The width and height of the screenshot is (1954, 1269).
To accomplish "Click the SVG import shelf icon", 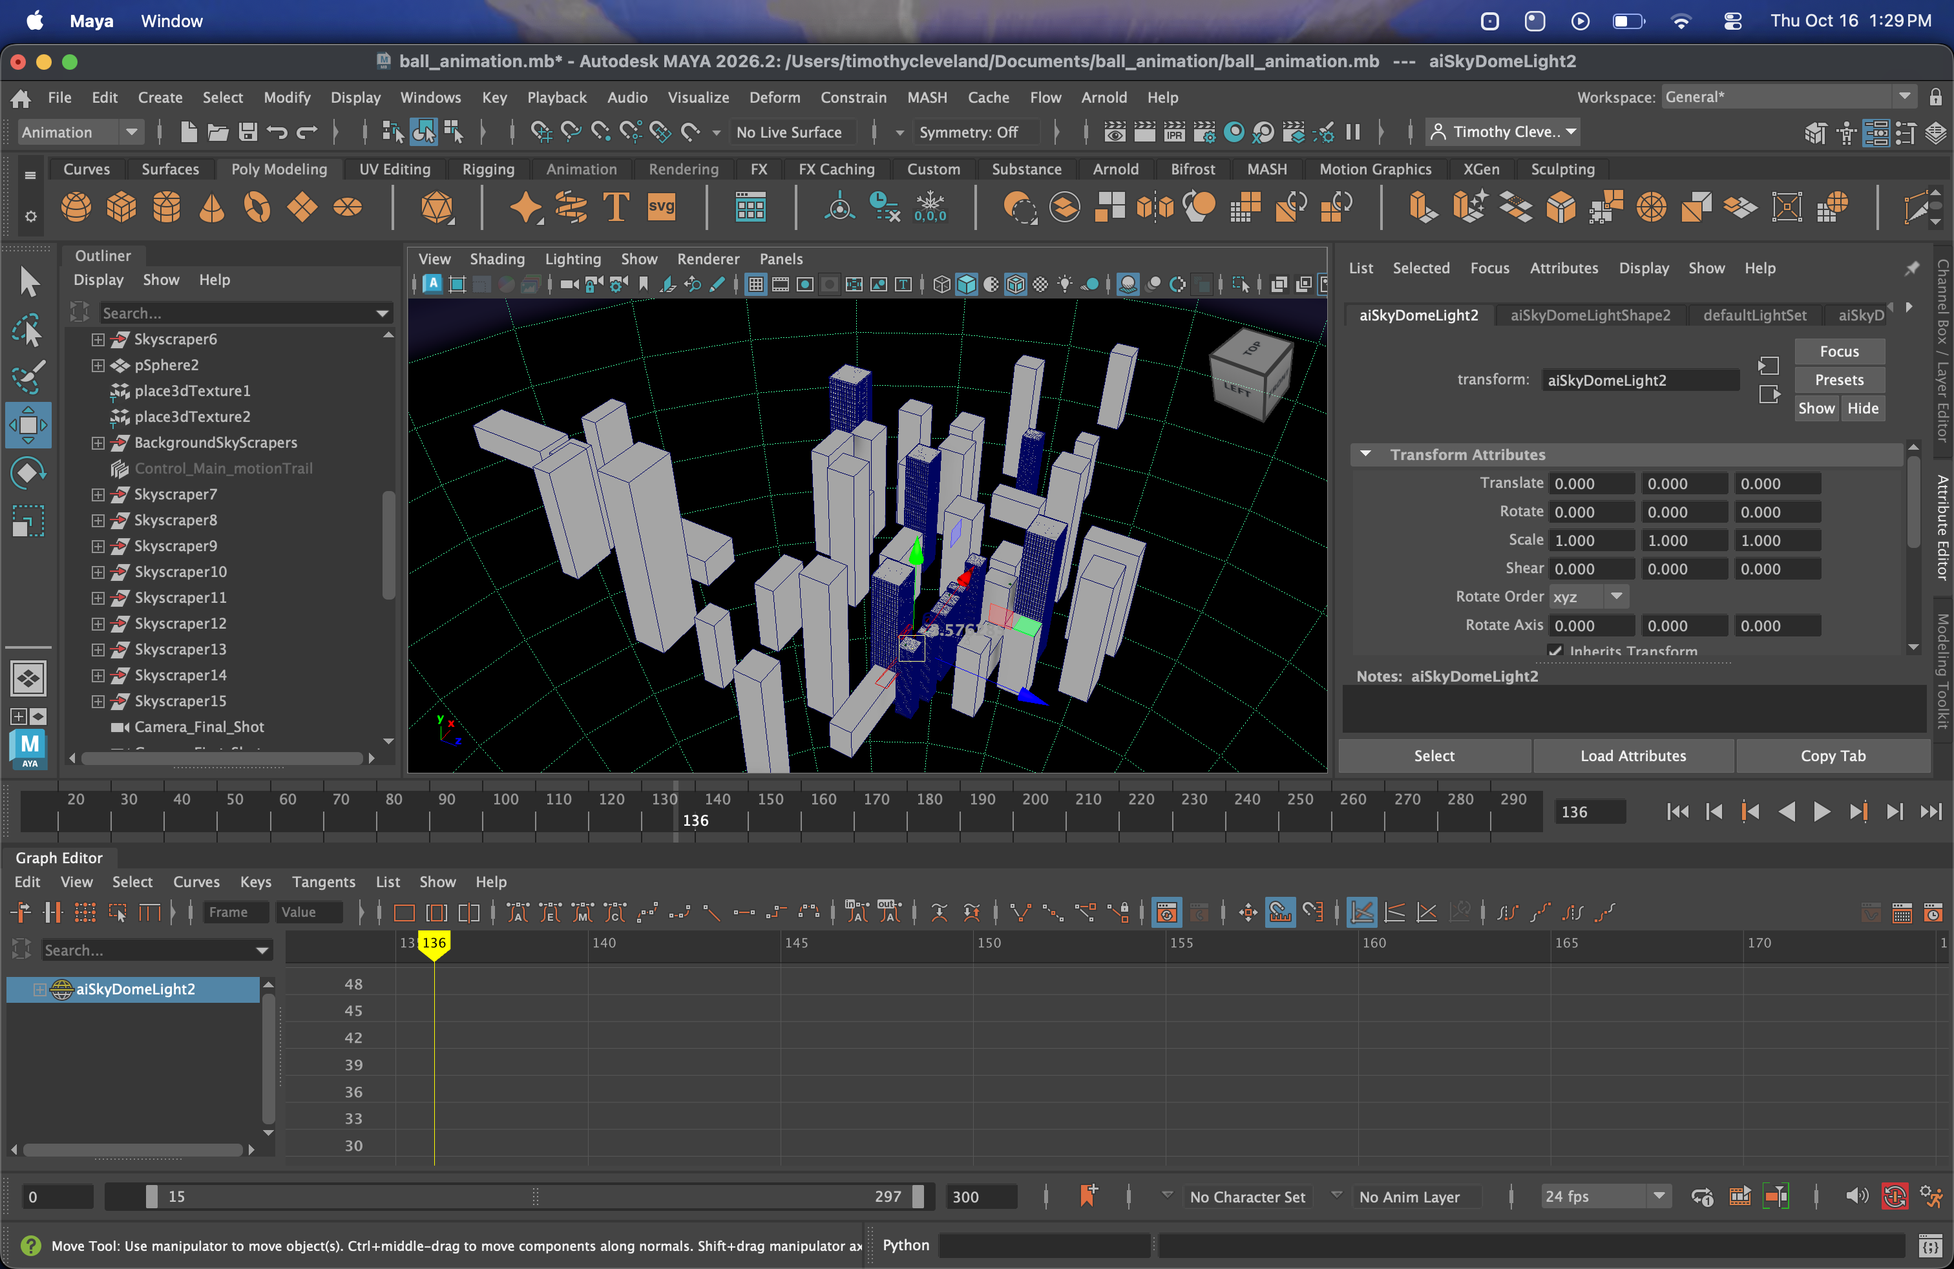I will 661,207.
